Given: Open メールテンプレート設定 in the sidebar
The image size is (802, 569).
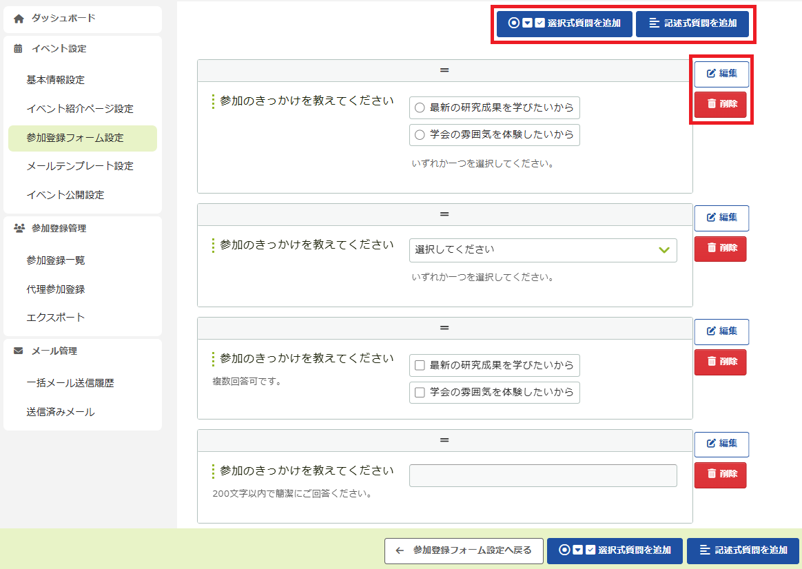Looking at the screenshot, I should [x=80, y=166].
